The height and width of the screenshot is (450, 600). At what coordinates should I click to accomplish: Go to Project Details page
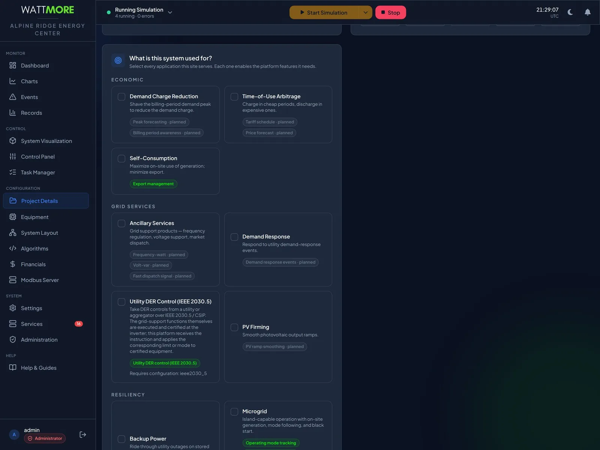(46, 201)
